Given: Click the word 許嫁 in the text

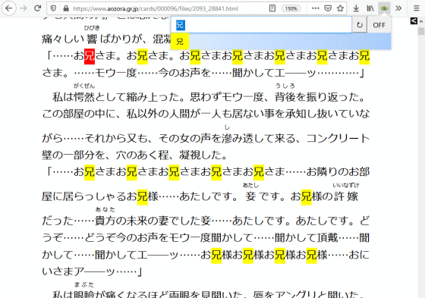Looking at the screenshot, I should coord(346,196).
